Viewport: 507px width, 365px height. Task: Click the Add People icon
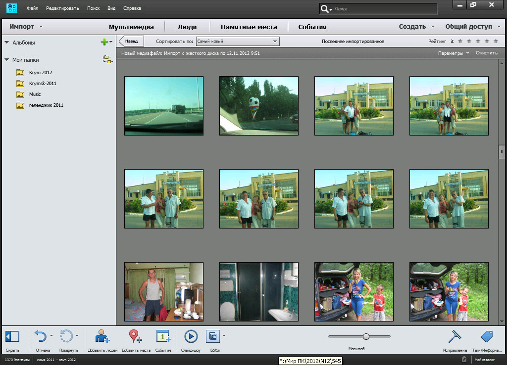(102, 337)
